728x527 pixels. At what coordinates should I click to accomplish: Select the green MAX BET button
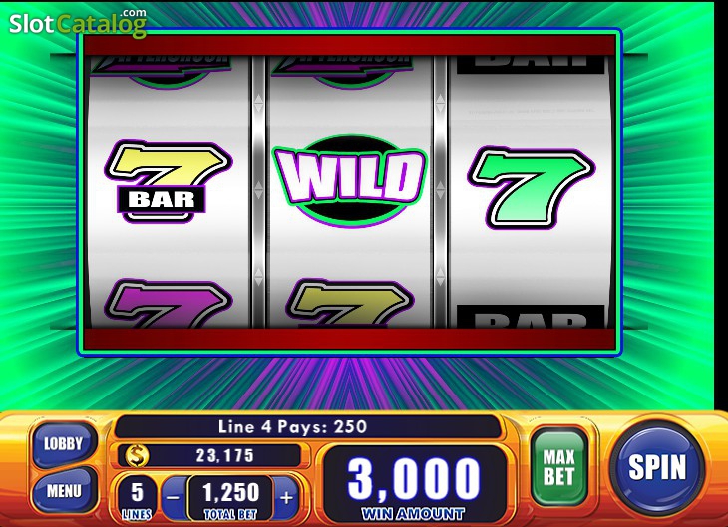coord(559,467)
